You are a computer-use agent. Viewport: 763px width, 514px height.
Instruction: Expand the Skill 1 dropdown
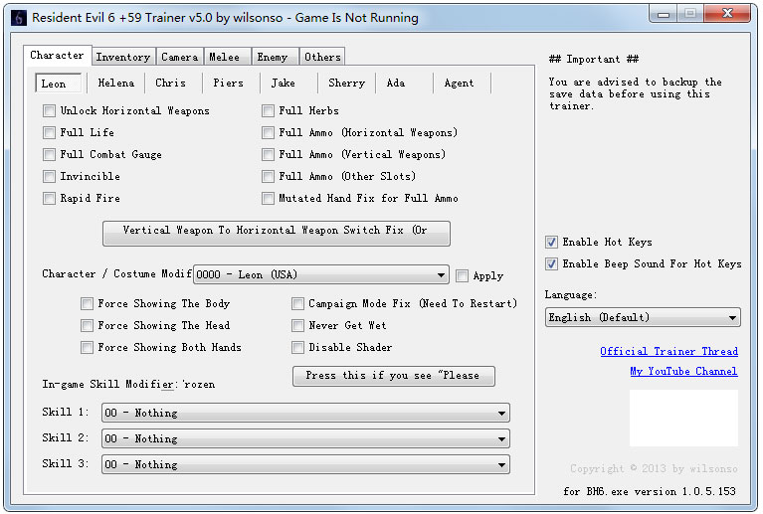305,413
